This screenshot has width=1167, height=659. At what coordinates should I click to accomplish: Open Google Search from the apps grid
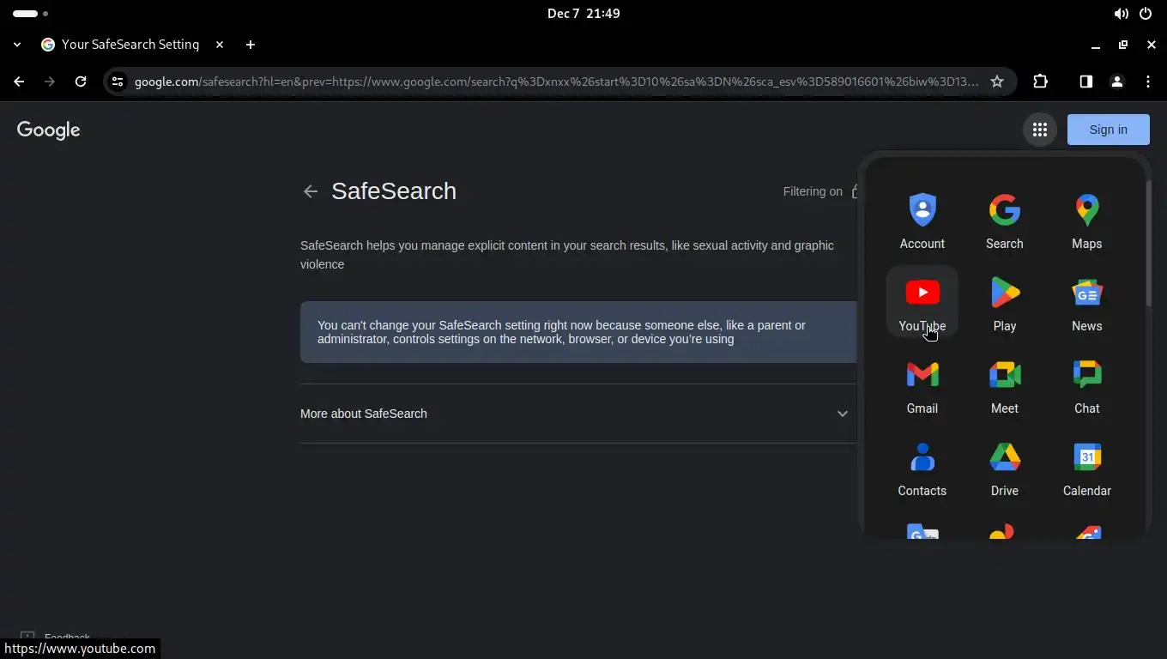coord(1004,221)
